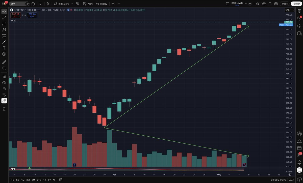303x183 pixels.
Task: Open the go to date calendar icon
Action: click(x=61, y=180)
